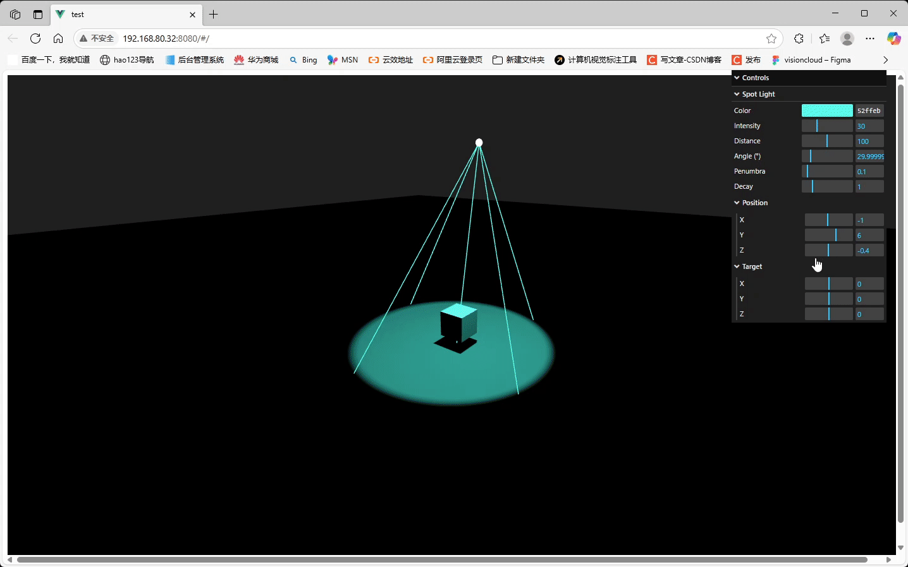Adjust the Penumbra slider
908x567 pixels.
click(827, 171)
